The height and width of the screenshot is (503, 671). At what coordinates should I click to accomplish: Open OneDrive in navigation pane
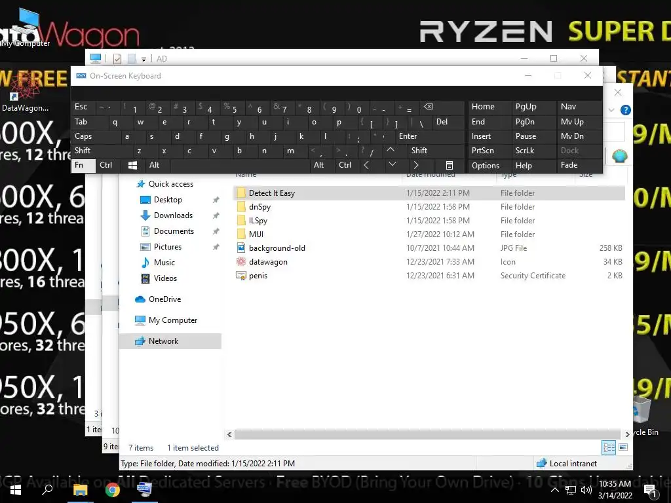164,299
